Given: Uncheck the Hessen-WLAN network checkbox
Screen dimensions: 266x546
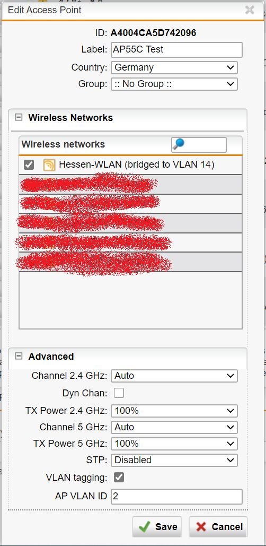Looking at the screenshot, I should 29,164.
